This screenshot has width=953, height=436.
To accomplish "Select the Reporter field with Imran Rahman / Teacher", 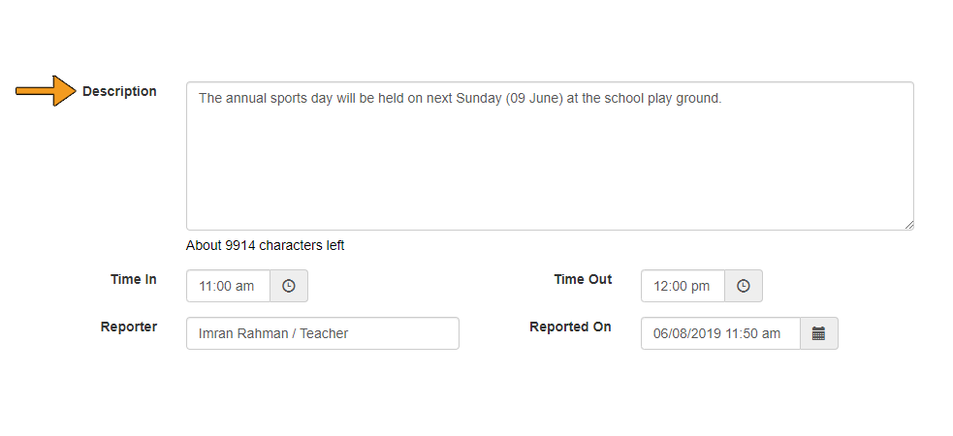I will tap(323, 333).
